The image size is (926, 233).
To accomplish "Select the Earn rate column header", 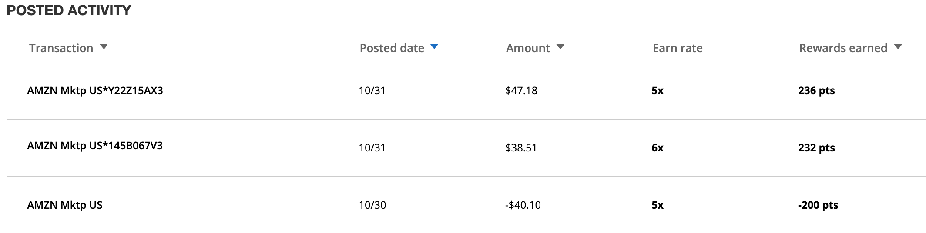I will (x=678, y=48).
